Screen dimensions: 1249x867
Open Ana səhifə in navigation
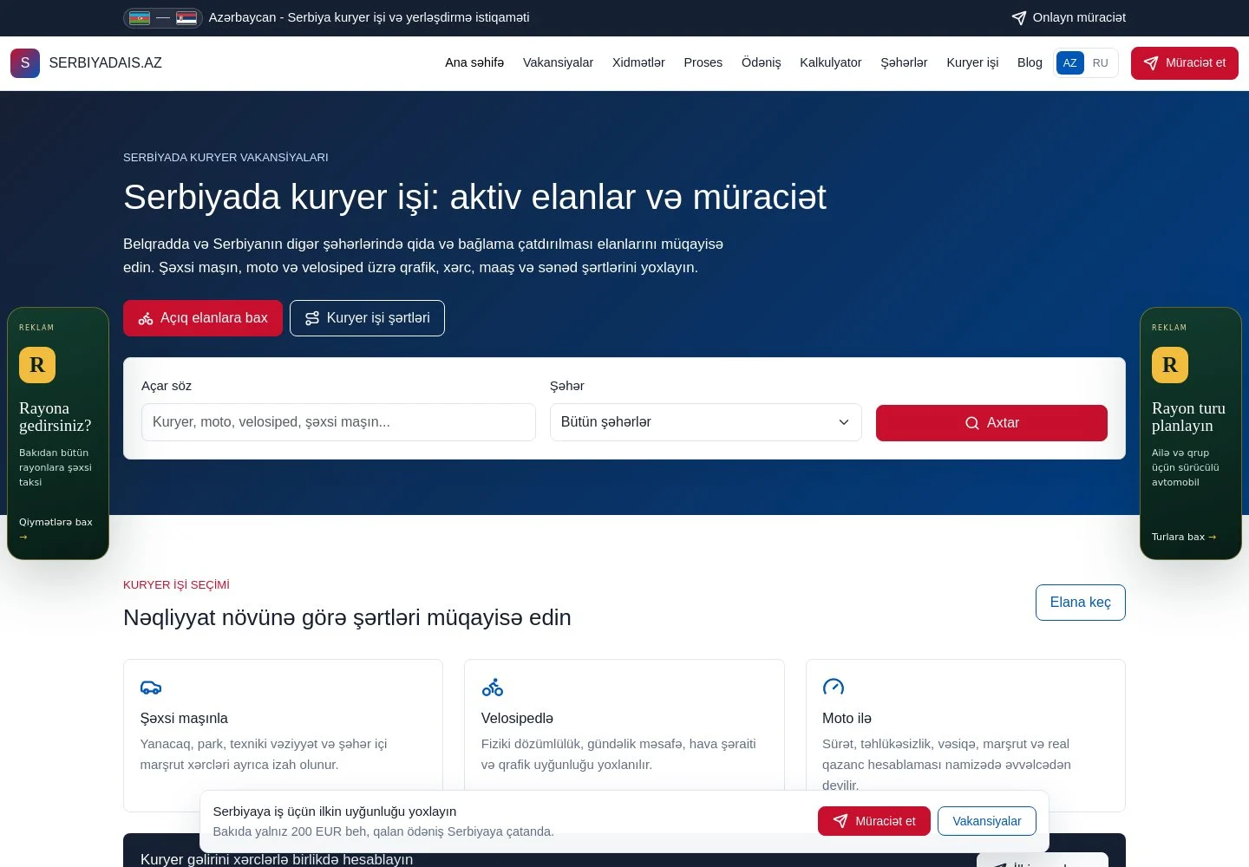[x=474, y=63]
